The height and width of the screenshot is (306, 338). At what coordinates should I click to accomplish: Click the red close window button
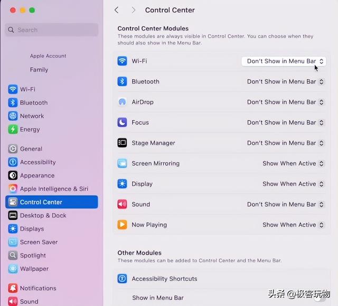pyautogui.click(x=13, y=10)
